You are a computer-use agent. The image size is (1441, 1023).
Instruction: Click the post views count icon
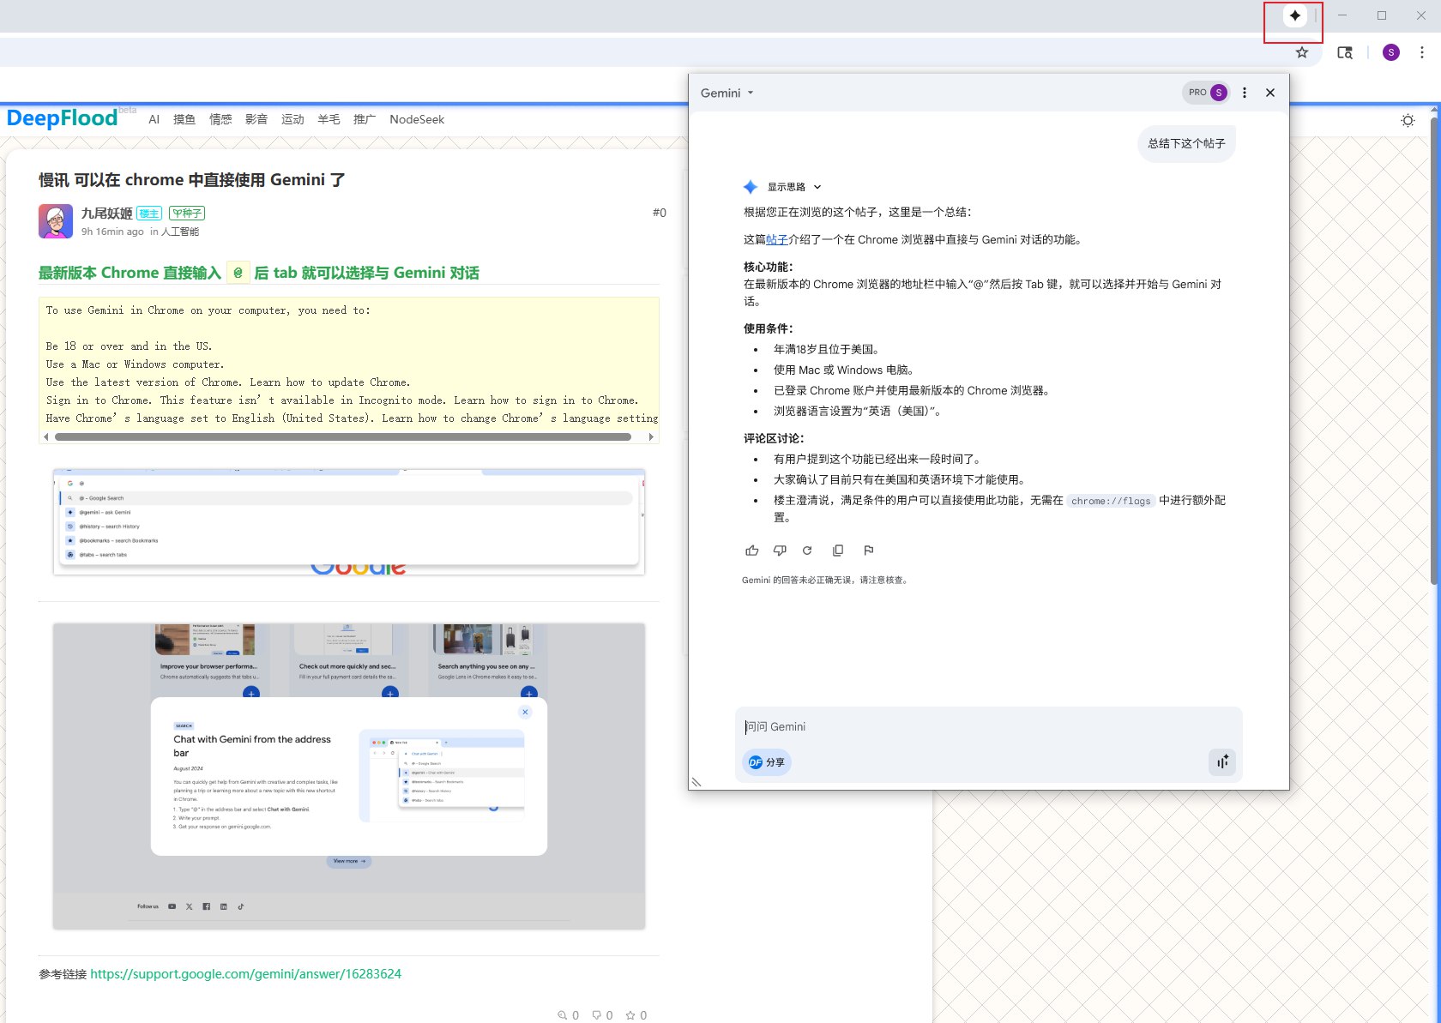click(x=563, y=1015)
